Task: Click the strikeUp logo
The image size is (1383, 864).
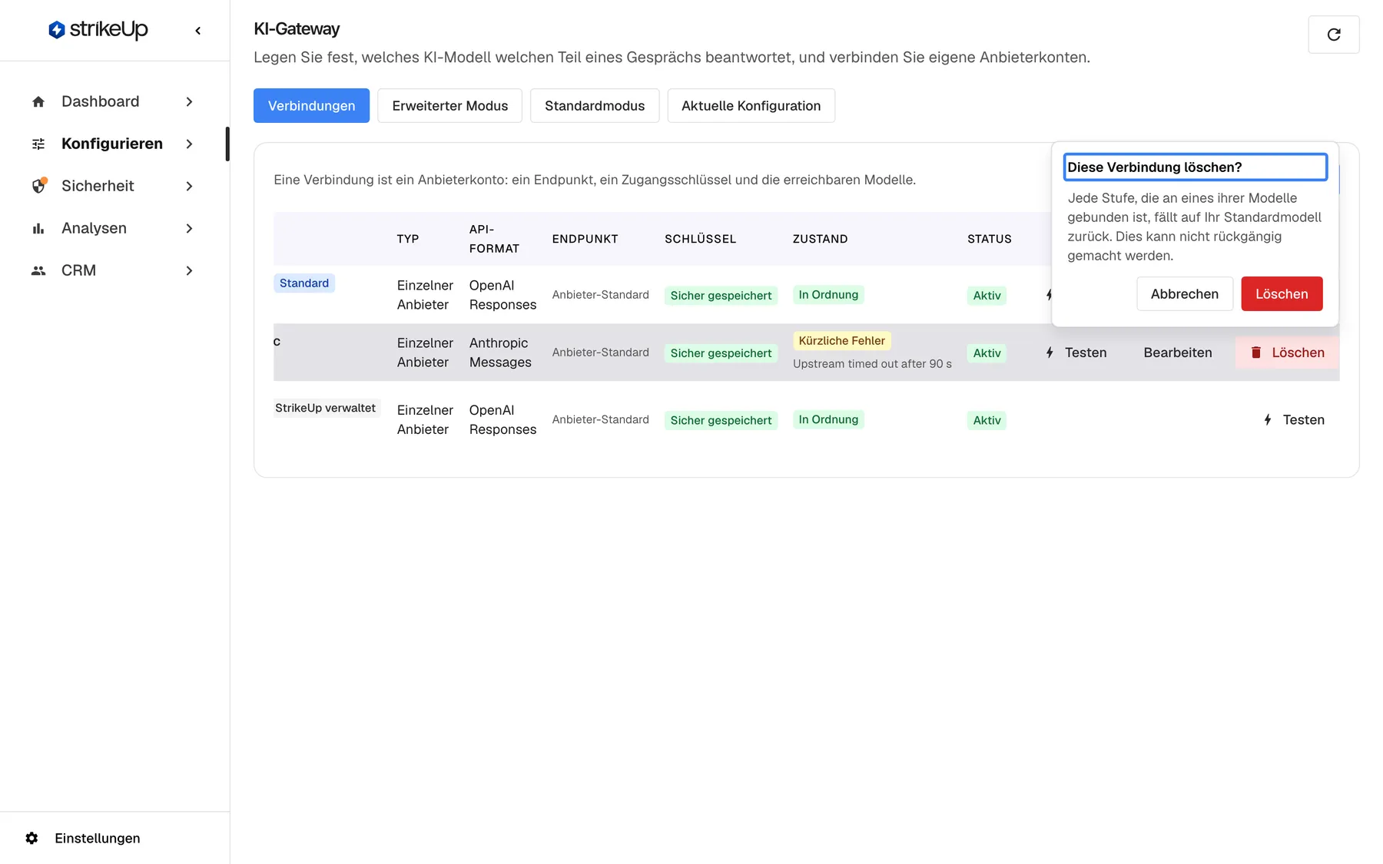Action: (98, 30)
